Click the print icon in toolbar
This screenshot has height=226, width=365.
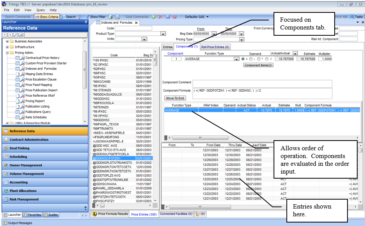tap(111, 17)
